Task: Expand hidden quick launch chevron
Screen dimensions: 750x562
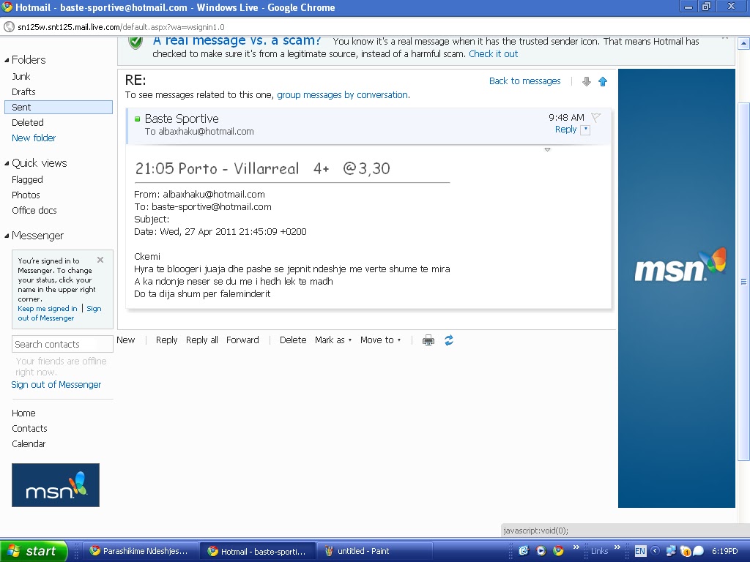Action: (576, 547)
